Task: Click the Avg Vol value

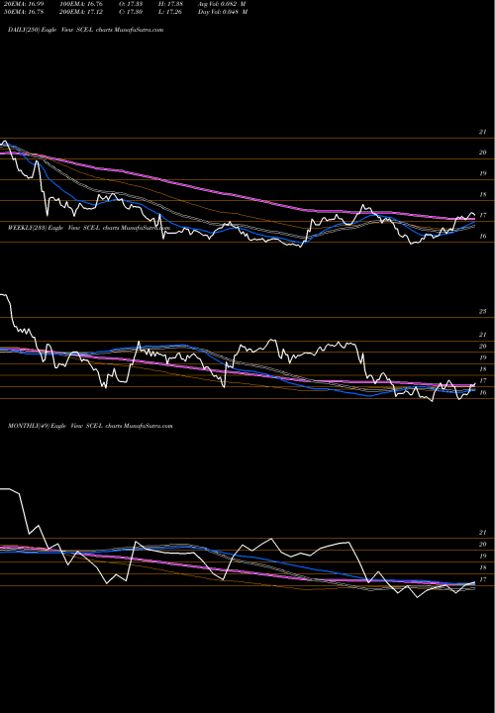Action: click(222, 4)
